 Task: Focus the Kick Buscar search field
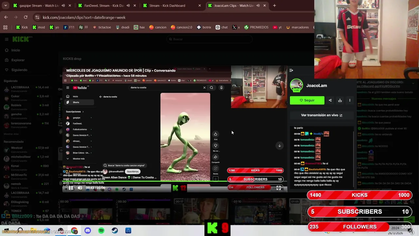(x=209, y=39)
